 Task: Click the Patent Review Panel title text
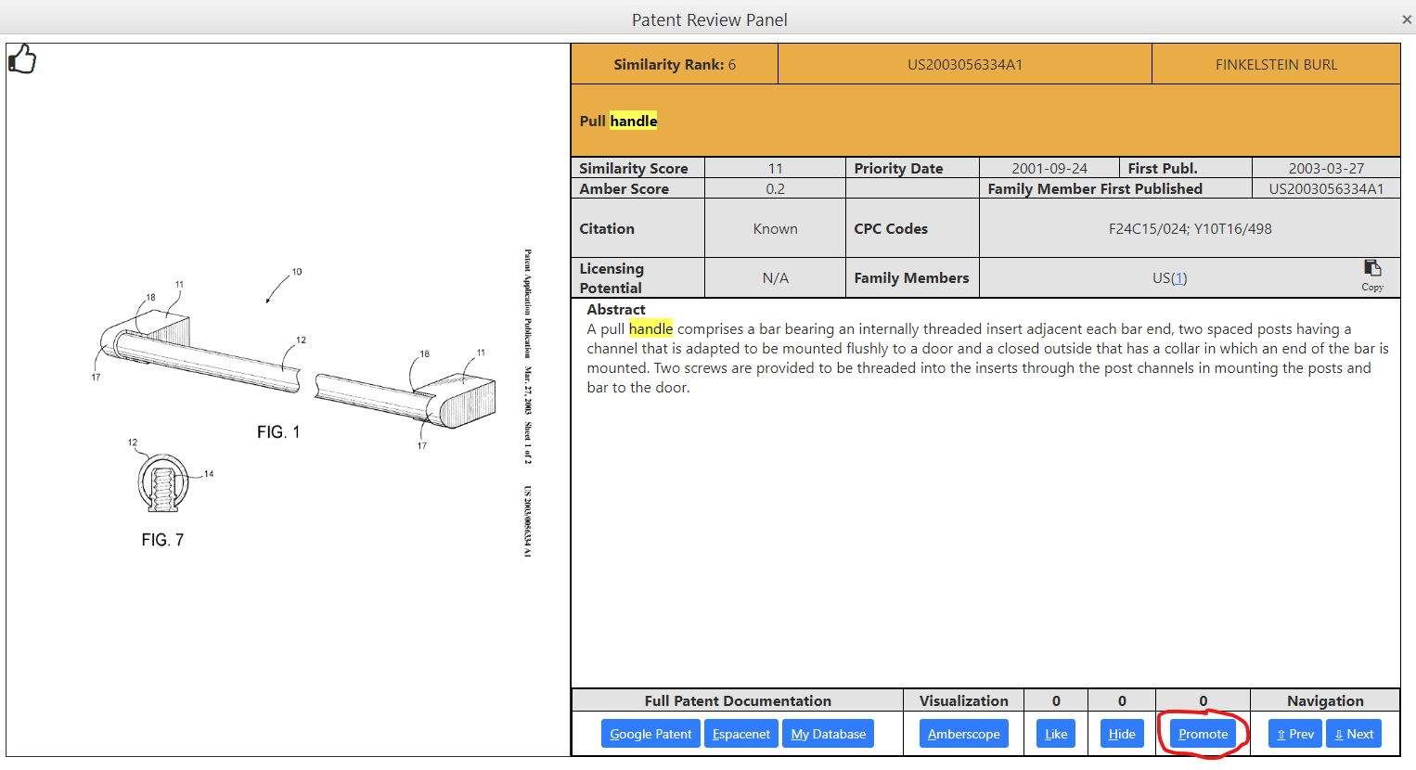coord(710,19)
